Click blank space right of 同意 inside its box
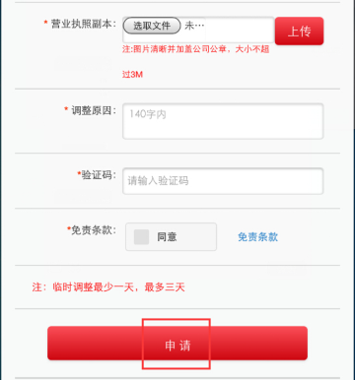 coord(195,237)
